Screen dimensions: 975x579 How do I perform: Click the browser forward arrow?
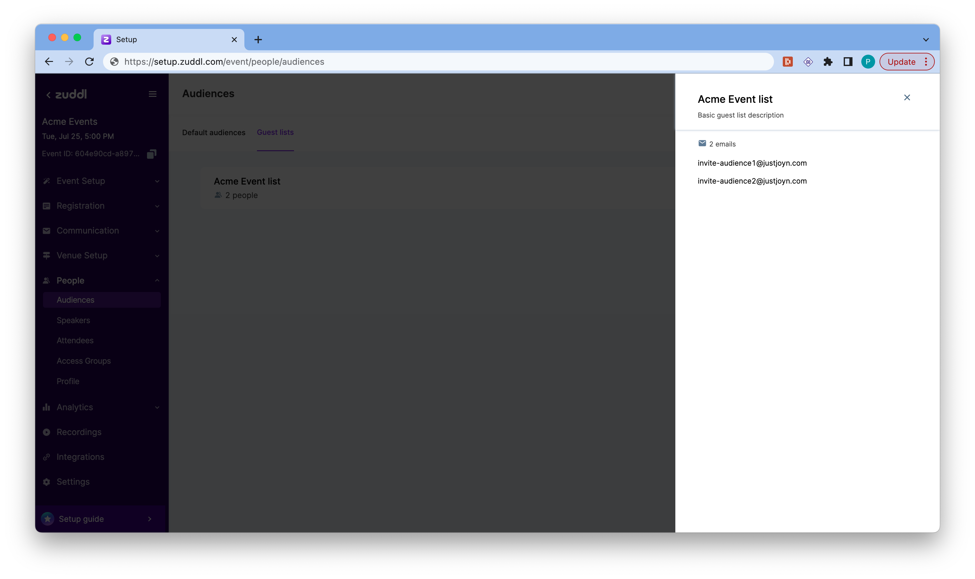(x=69, y=62)
